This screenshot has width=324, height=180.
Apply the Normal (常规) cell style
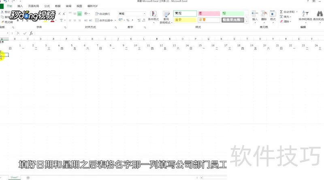point(185,13)
